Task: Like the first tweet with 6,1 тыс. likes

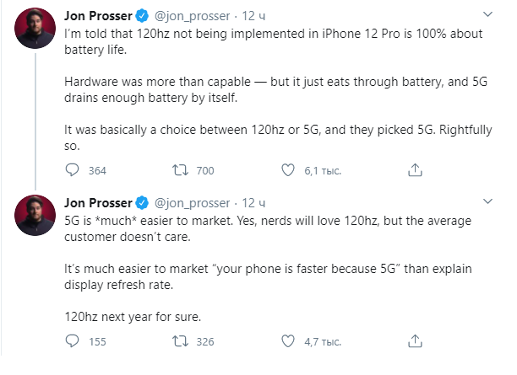Action: 289,170
